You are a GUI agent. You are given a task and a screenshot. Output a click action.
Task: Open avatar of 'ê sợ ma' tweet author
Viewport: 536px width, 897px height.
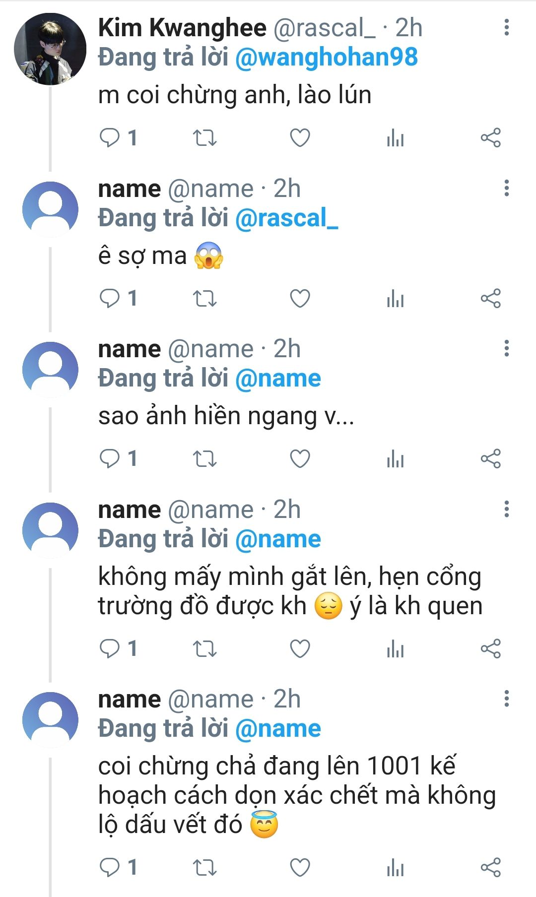pos(50,209)
